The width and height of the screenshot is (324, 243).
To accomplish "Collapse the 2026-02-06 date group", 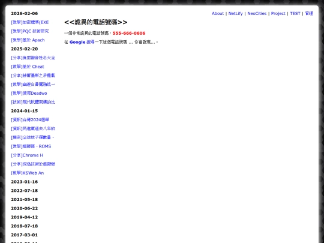I will point(25,13).
